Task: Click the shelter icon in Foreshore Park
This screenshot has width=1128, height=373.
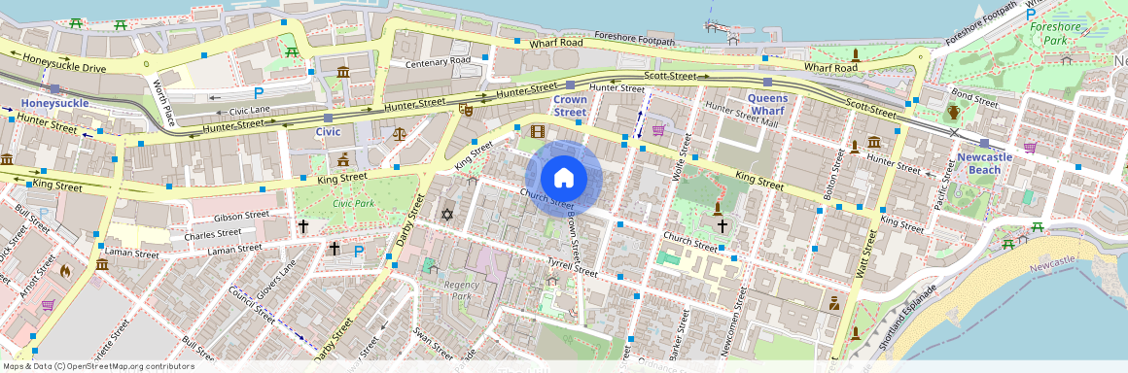Action: pos(1066,59)
